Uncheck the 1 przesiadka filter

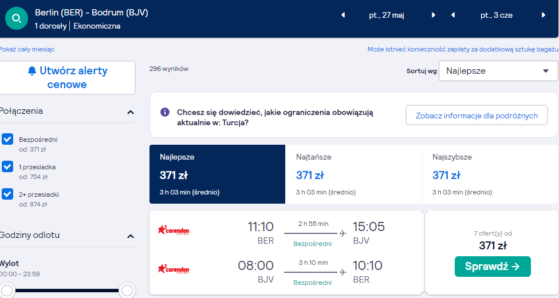click(7, 166)
